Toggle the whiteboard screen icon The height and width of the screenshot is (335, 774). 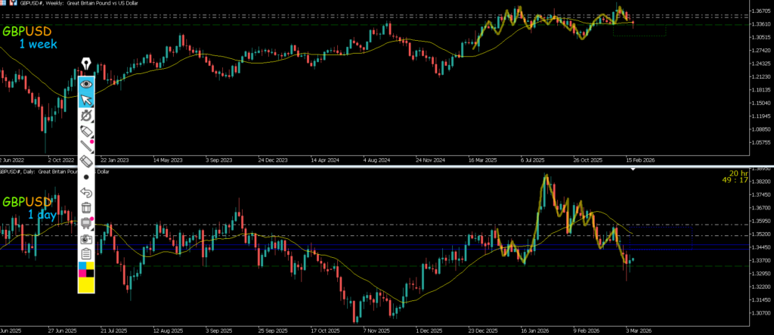click(86, 223)
